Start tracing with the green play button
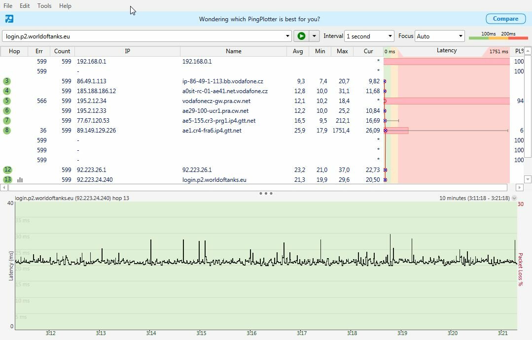Screen dimensions: 532x340 [301, 36]
